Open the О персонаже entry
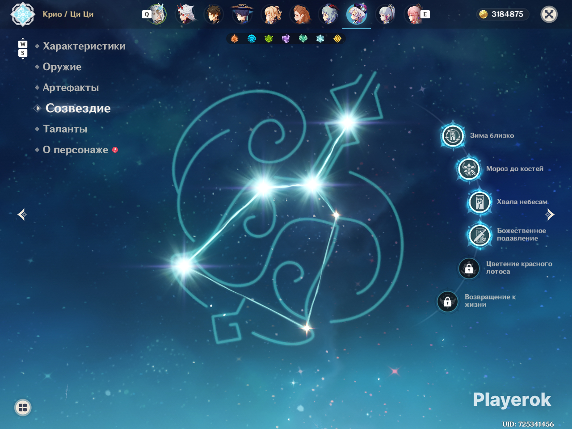 76,150
